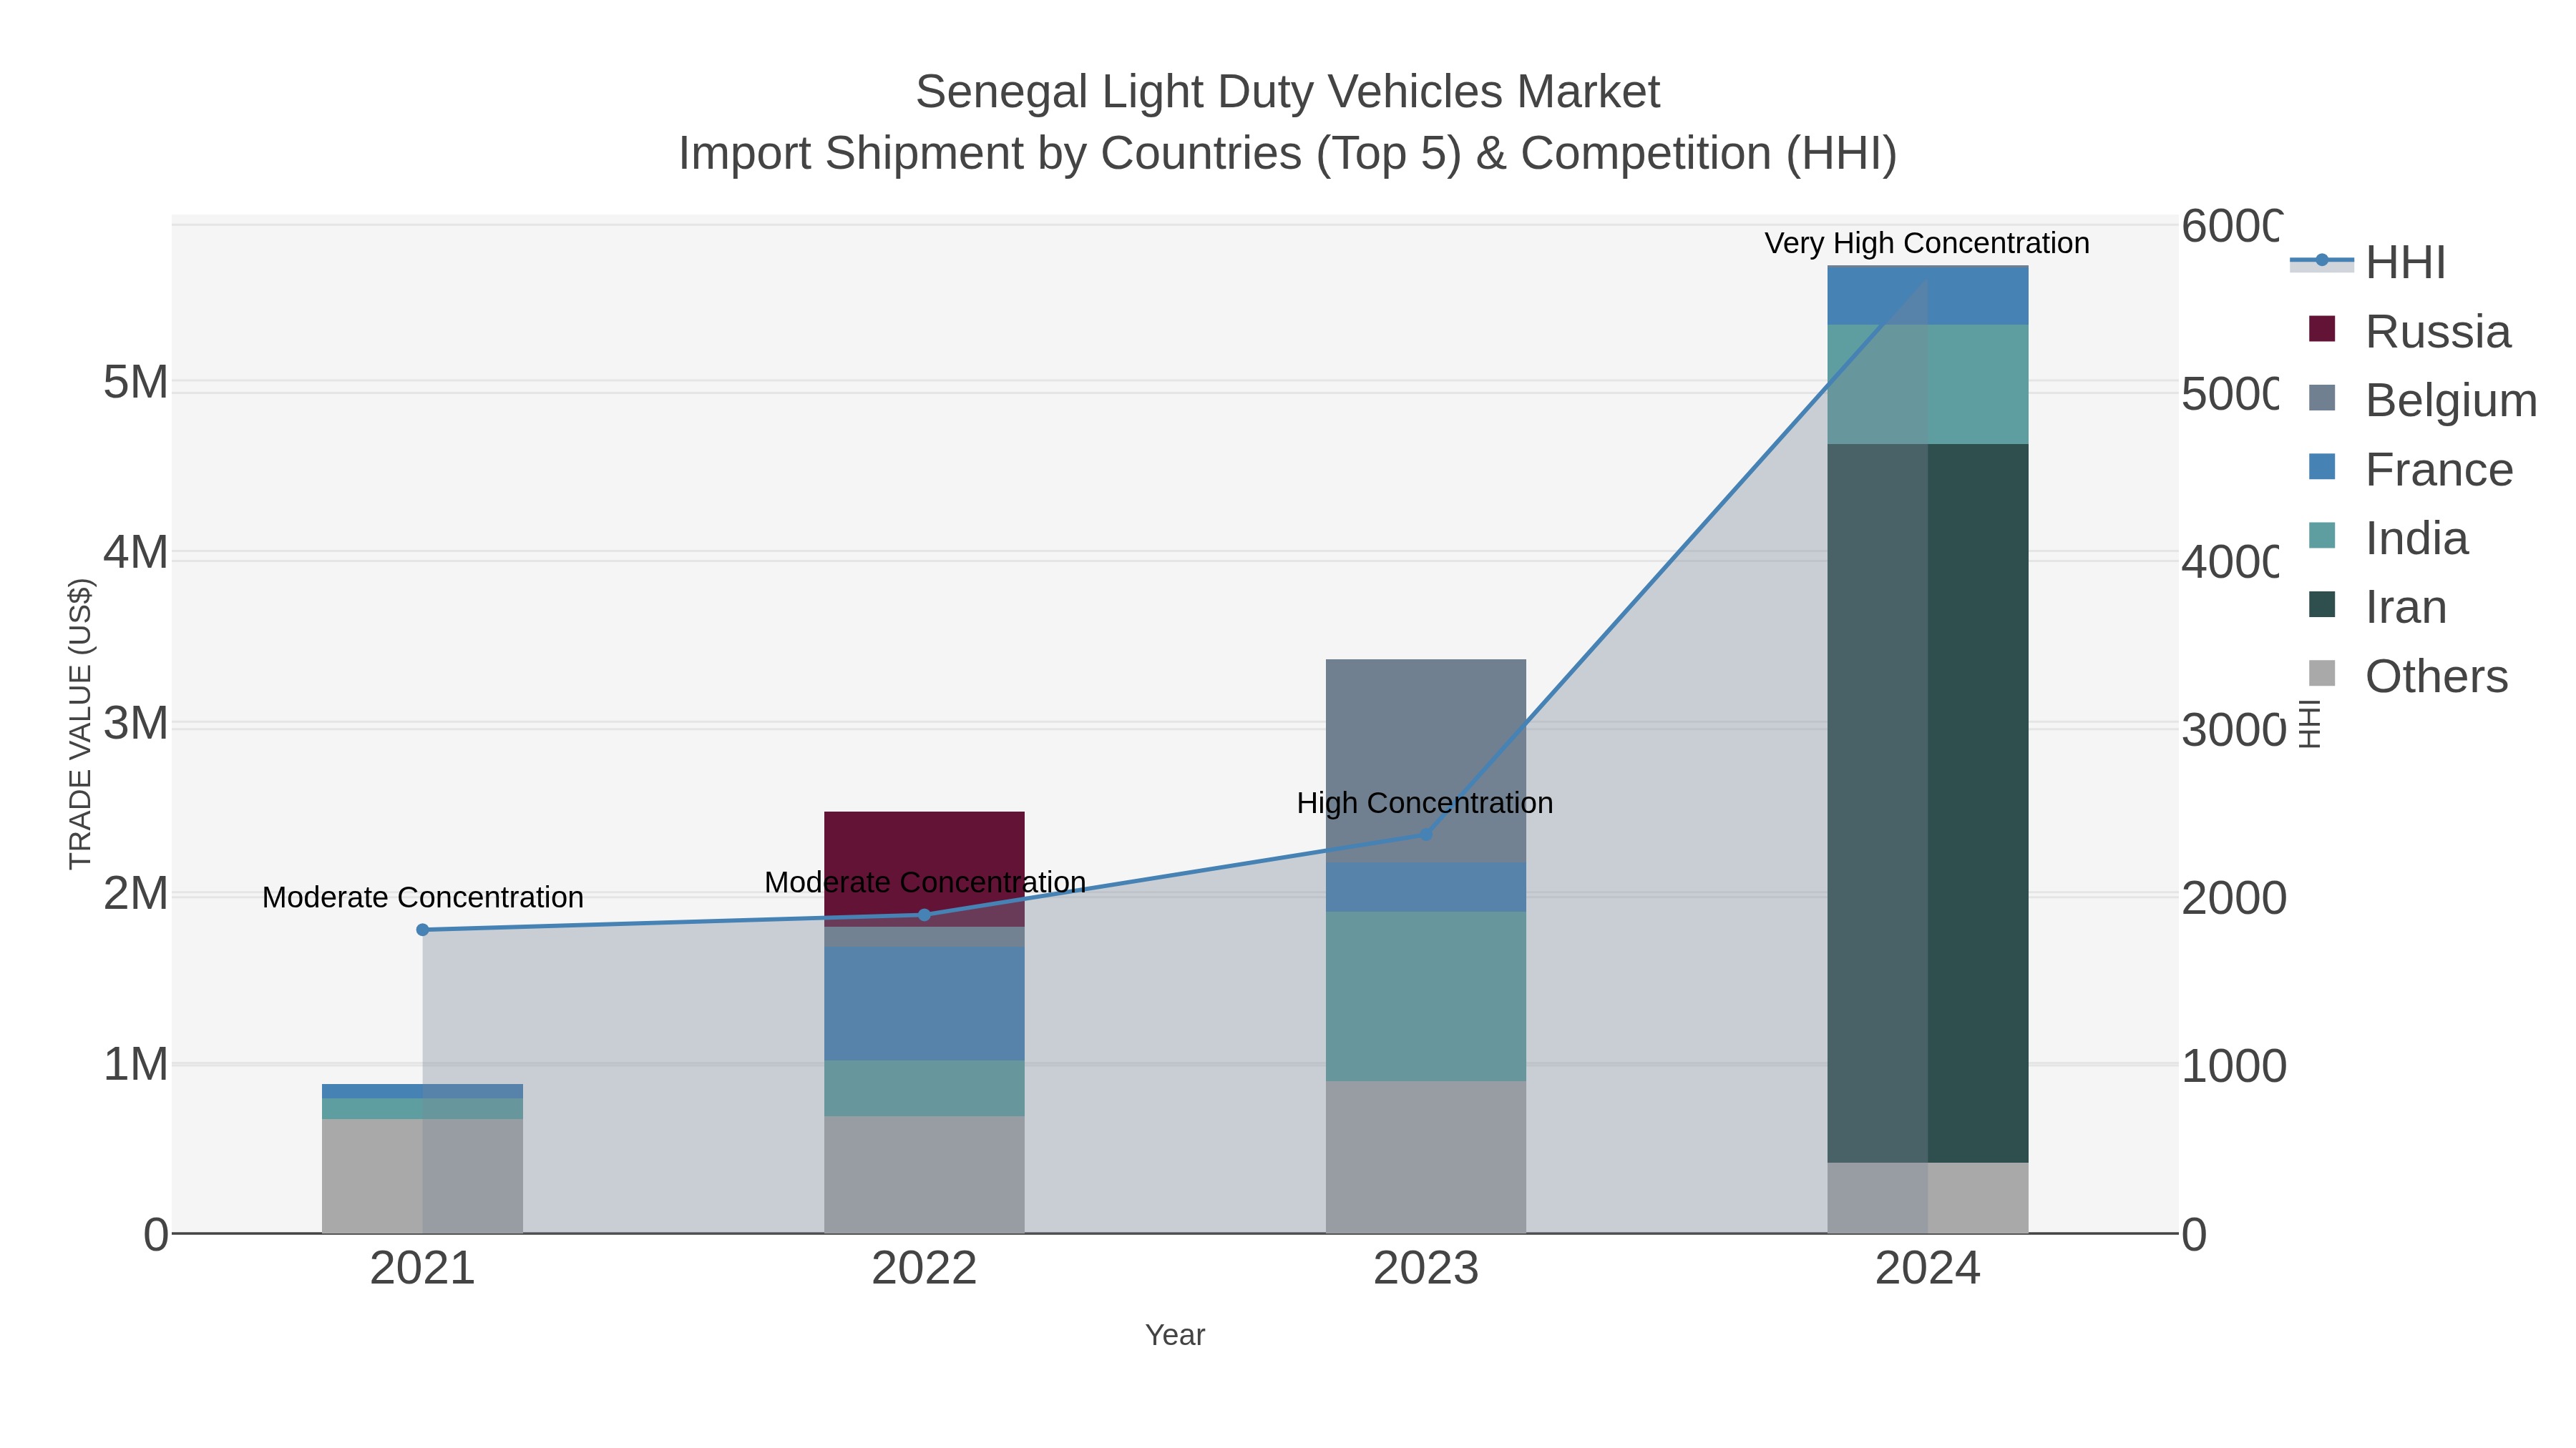Select the 2022 HHI line marker
Viewport: 2576px width, 1448px height.
click(x=924, y=915)
